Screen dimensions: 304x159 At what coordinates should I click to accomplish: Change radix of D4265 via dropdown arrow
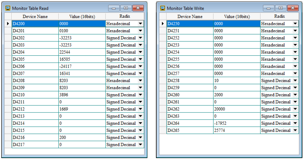(295, 130)
